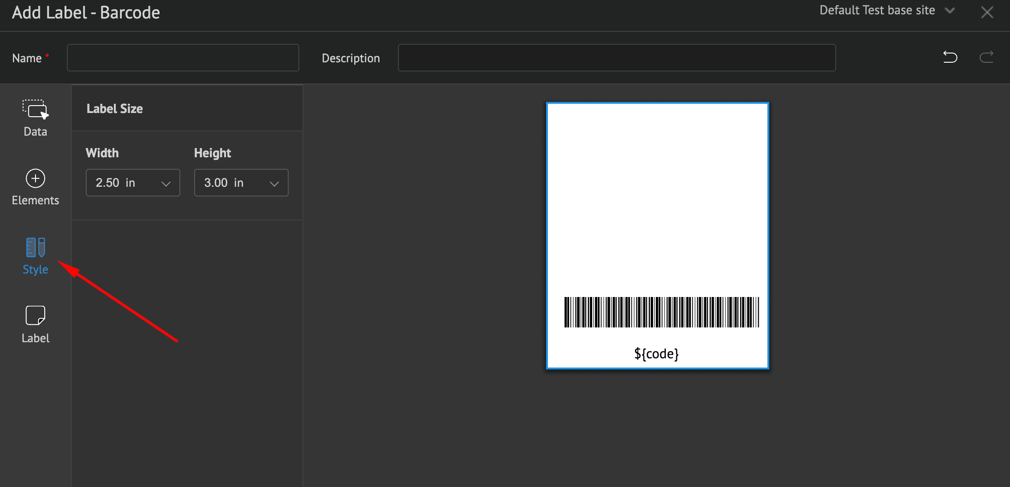This screenshot has height=487, width=1010.
Task: Click the Label Size section header
Action: [x=115, y=109]
